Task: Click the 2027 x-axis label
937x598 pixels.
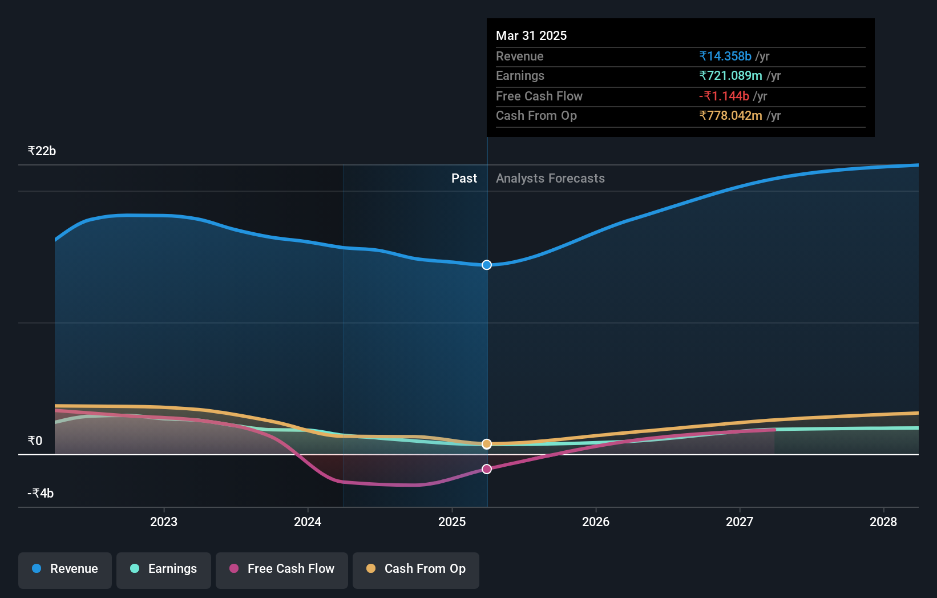Action: (x=740, y=522)
